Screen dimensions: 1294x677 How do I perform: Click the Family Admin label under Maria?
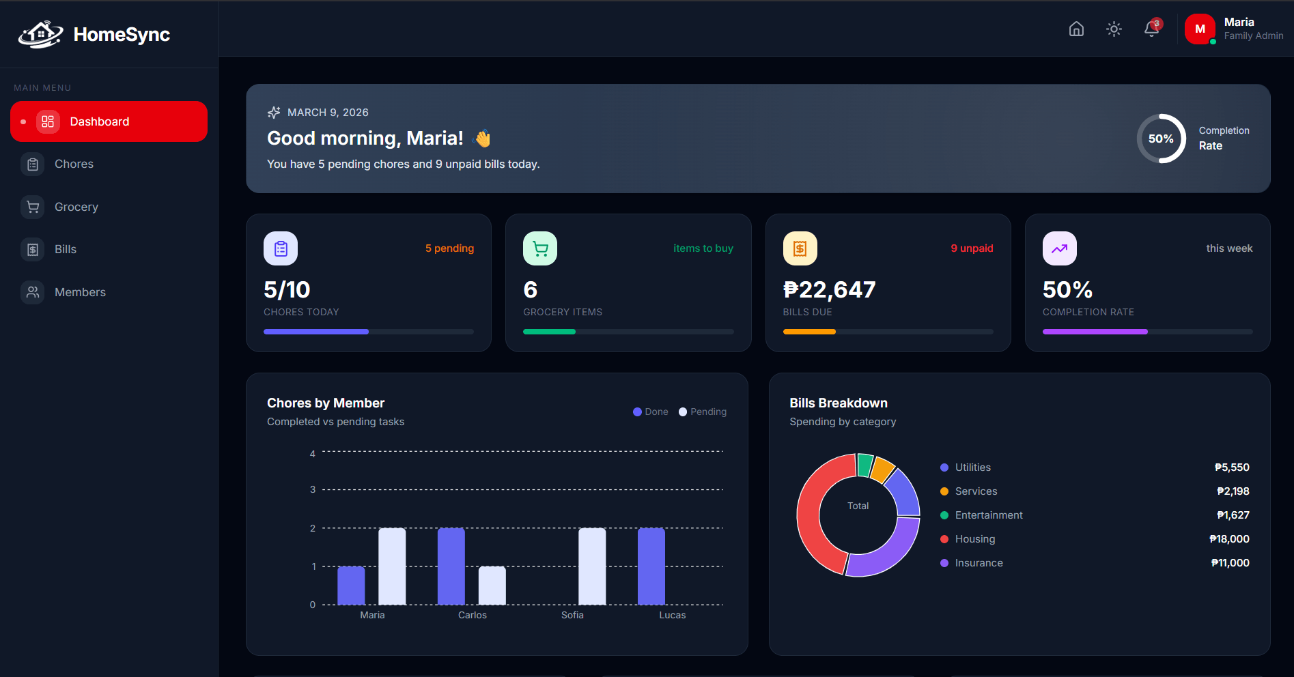(1254, 35)
